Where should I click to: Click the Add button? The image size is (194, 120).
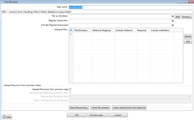(178, 17)
